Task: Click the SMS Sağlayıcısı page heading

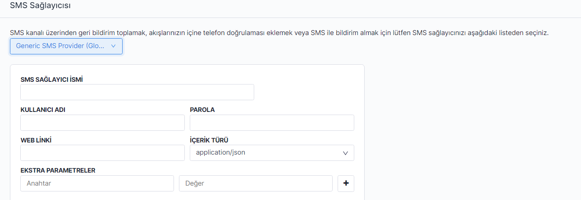Action: point(40,6)
